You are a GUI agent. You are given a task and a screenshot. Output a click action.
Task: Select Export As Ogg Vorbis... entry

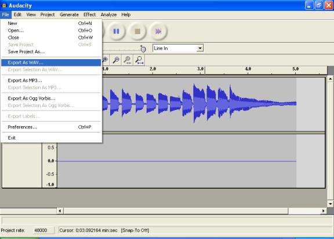tap(51, 98)
